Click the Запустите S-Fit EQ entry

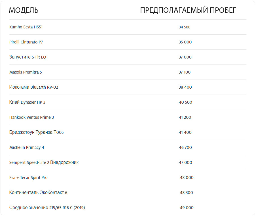[27, 57]
